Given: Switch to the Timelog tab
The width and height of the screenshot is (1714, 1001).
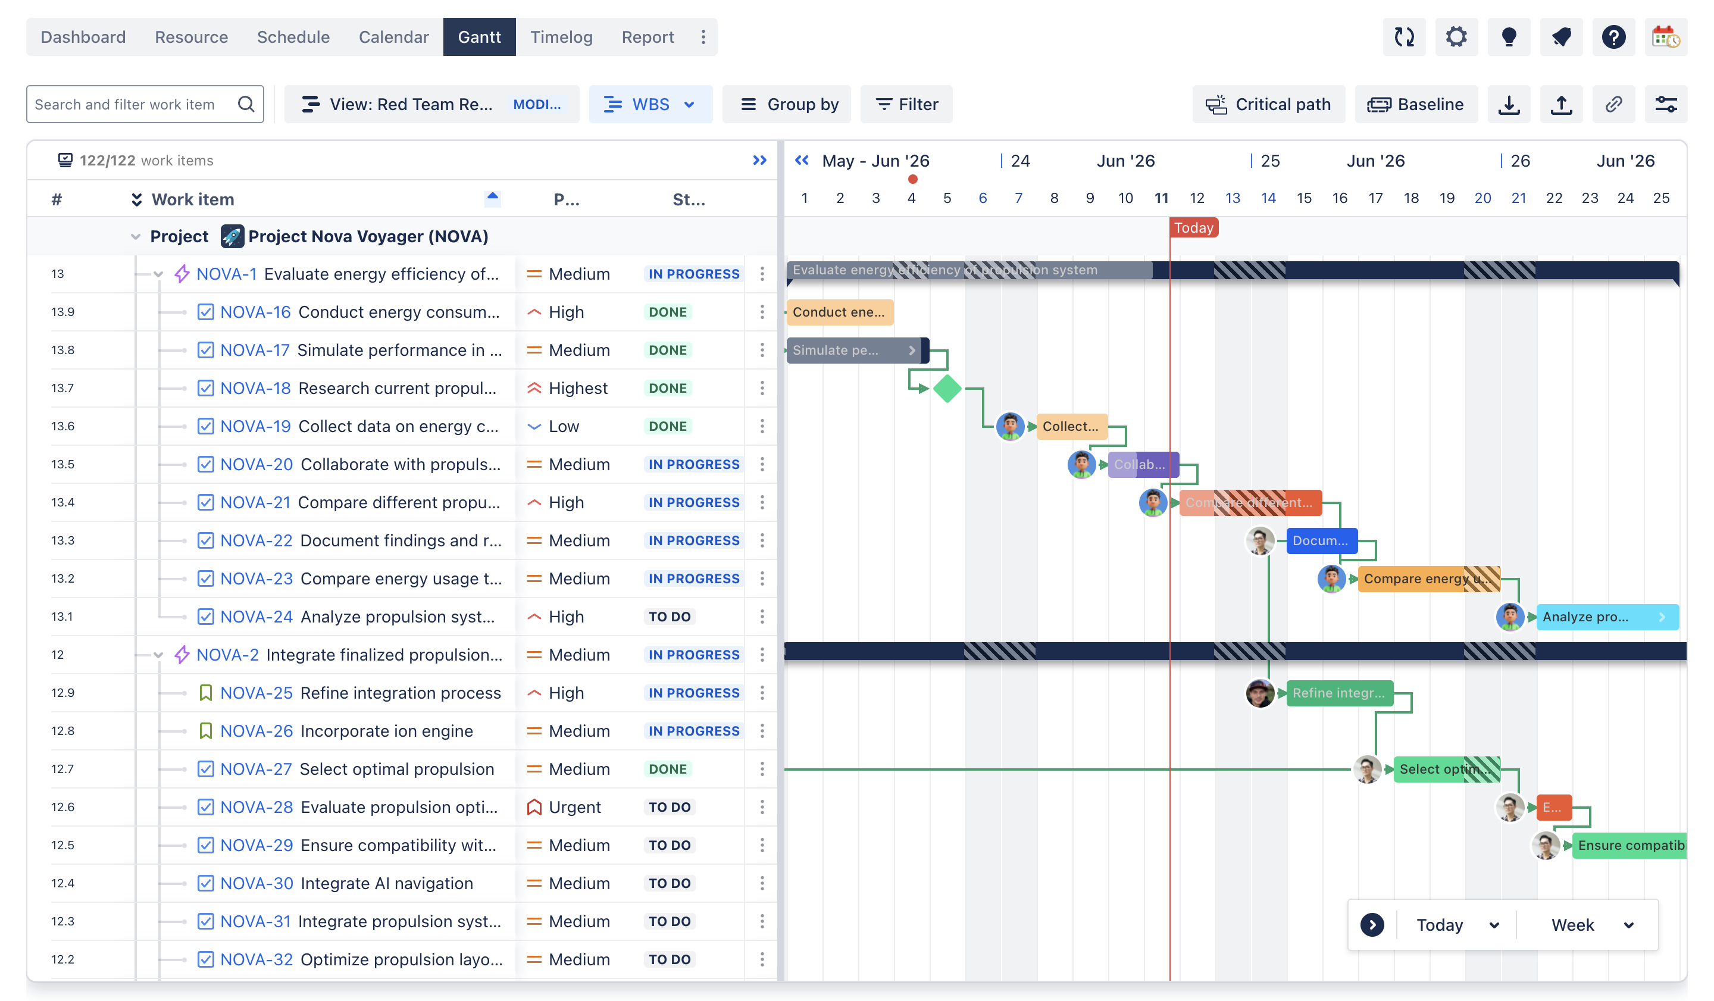Looking at the screenshot, I should click(561, 37).
